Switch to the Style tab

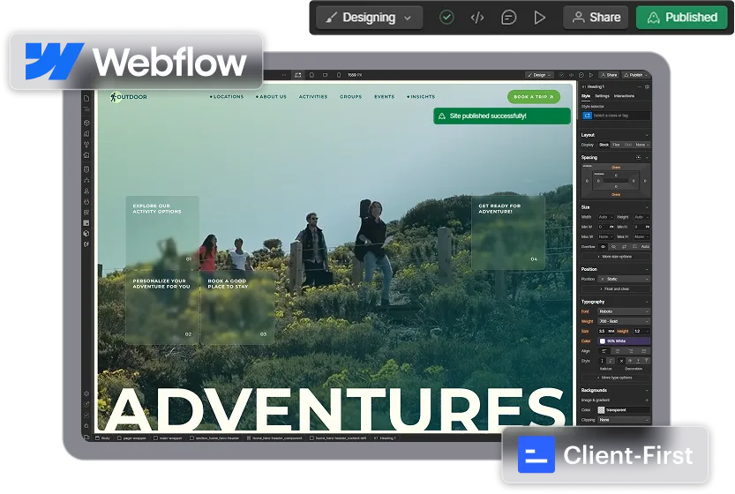coord(586,96)
